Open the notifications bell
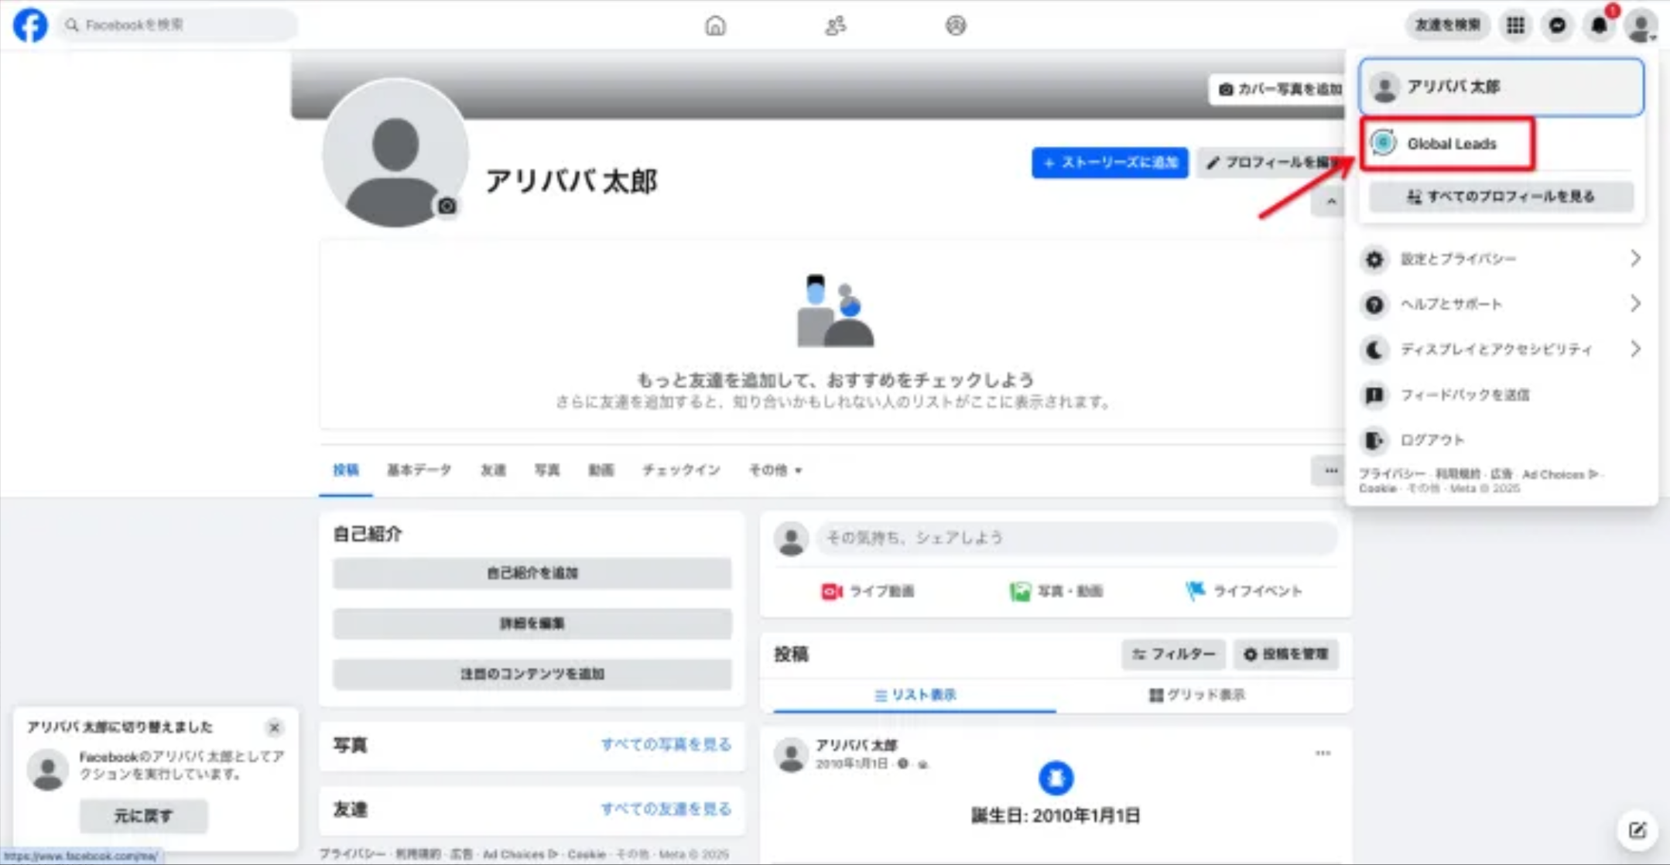Image resolution: width=1670 pixels, height=865 pixels. pyautogui.click(x=1599, y=26)
